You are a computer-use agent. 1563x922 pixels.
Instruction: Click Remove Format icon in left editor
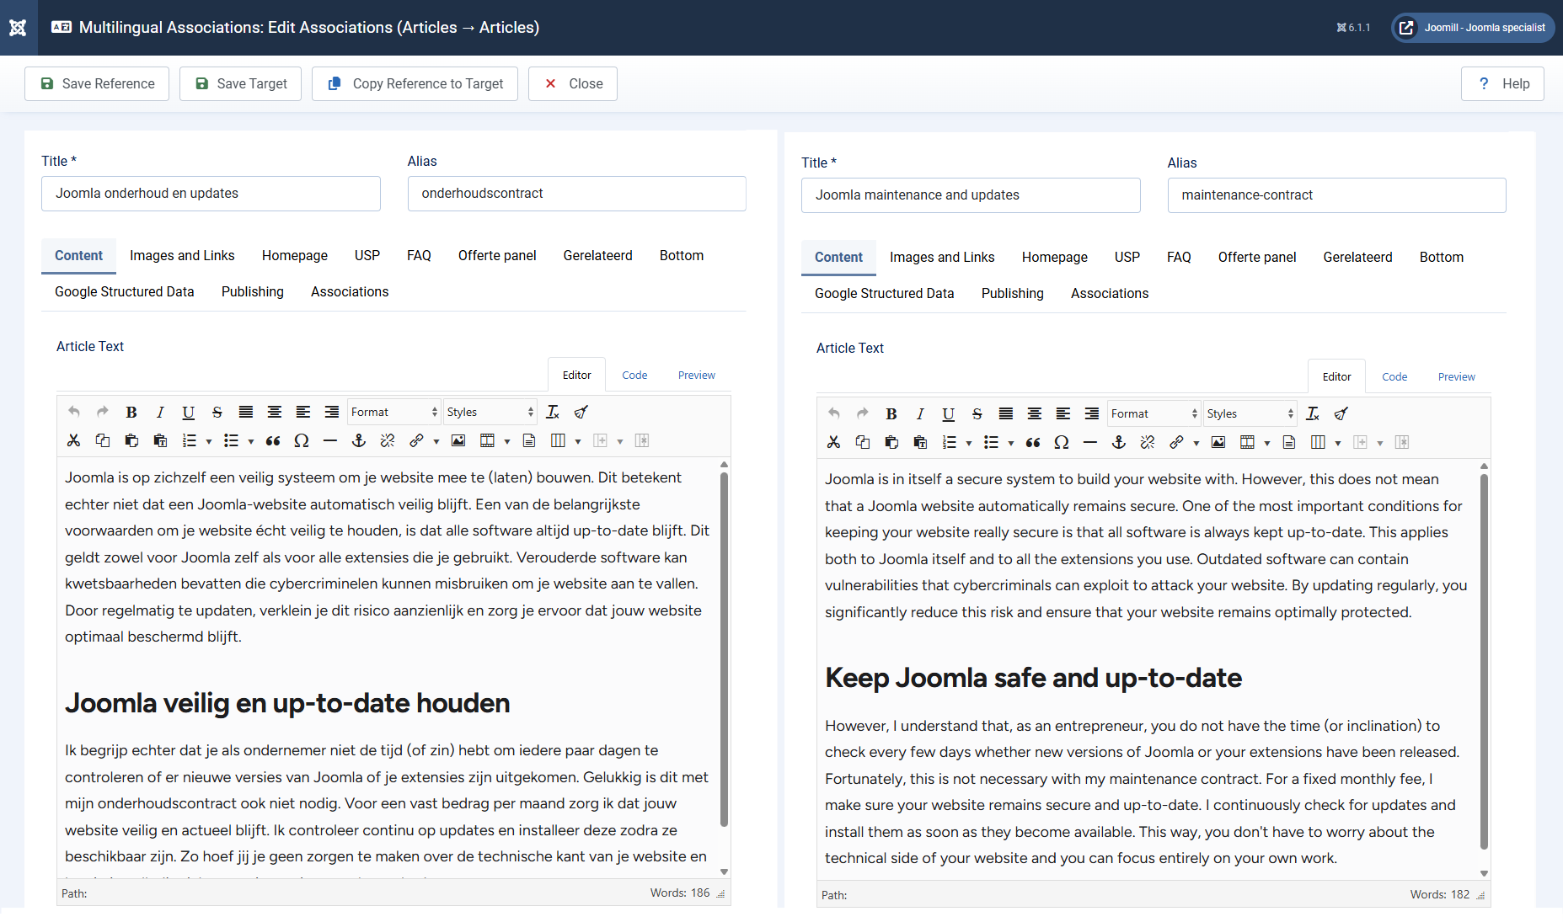point(553,412)
